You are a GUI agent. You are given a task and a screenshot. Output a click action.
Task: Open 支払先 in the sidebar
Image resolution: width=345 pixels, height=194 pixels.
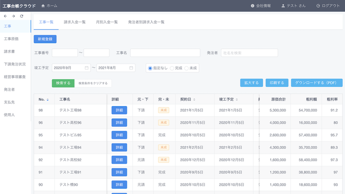pos(15,102)
